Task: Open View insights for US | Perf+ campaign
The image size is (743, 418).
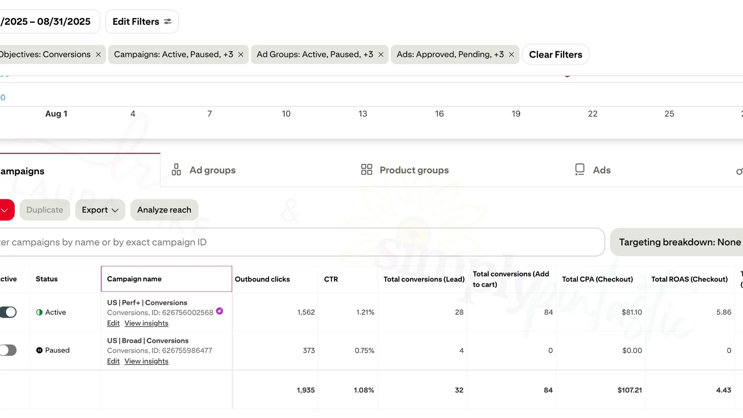Action: tap(146, 323)
